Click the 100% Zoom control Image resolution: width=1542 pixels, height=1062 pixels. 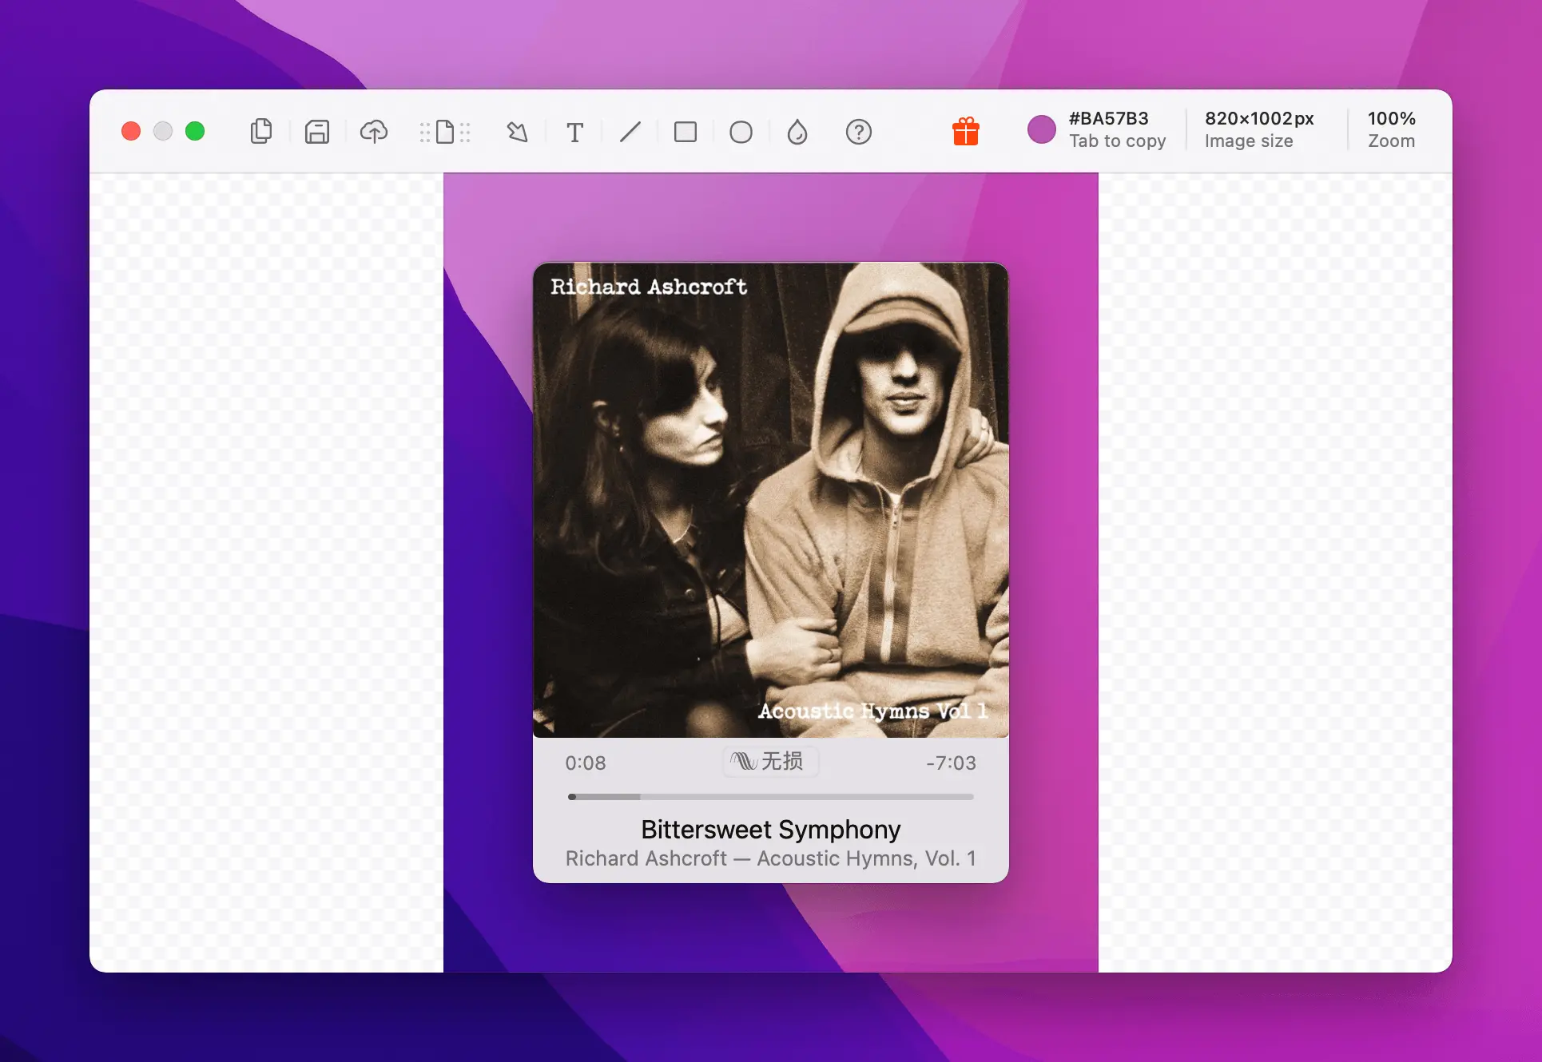[1392, 129]
